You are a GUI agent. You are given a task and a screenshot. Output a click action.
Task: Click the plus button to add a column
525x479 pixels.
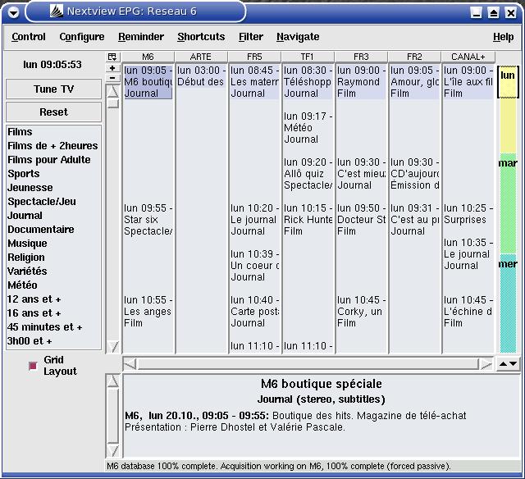click(x=112, y=68)
